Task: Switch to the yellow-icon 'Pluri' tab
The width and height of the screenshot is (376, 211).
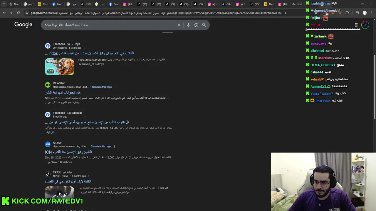Action: [x=43, y=4]
